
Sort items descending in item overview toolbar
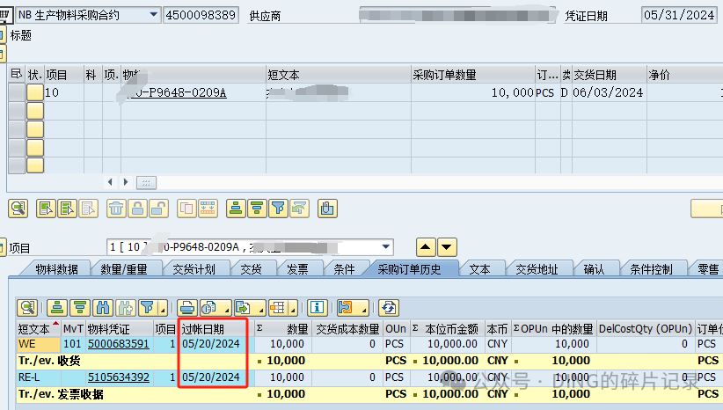point(257,209)
